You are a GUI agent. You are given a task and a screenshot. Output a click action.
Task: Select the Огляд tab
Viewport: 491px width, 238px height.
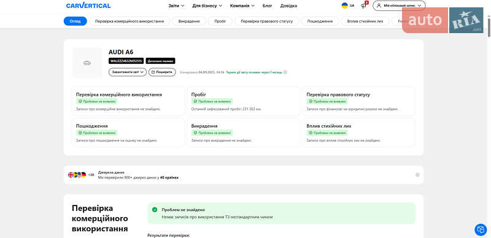[75, 21]
